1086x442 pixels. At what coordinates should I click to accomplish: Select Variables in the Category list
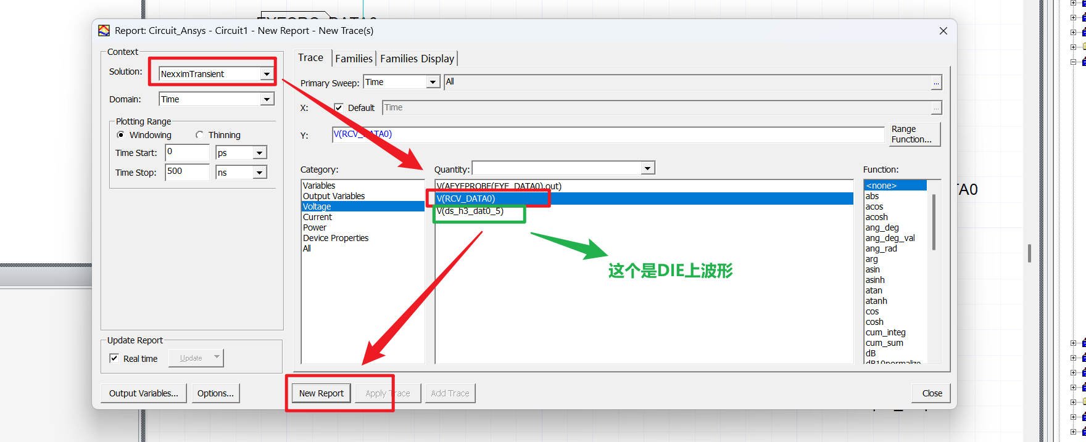[362, 186]
